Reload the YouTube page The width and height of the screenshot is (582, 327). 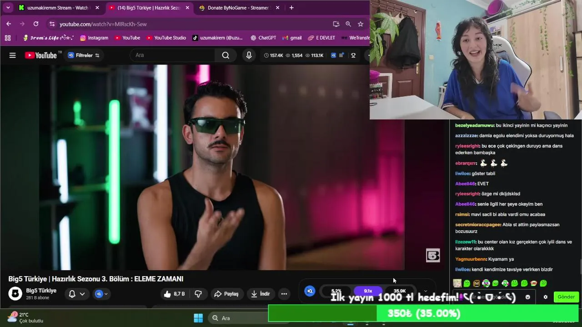36,24
